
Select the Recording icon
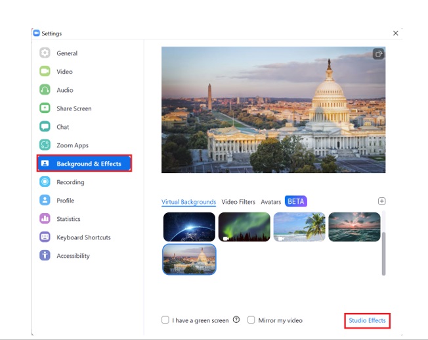45,182
